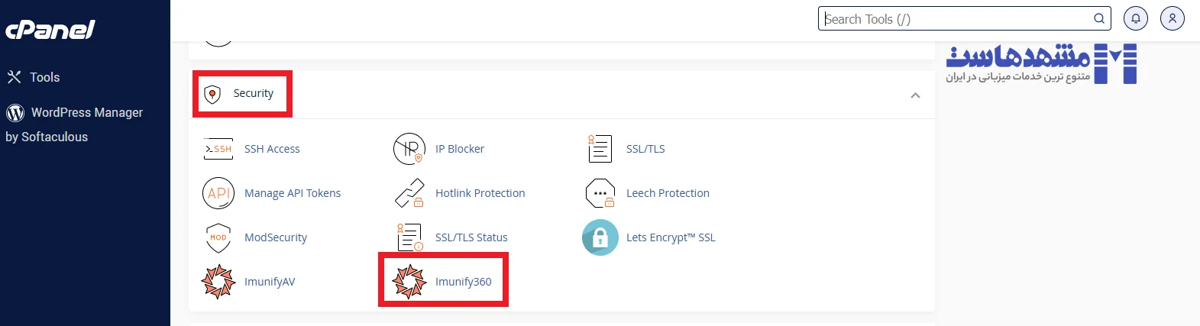Collapse the Security section chevron

click(x=915, y=95)
